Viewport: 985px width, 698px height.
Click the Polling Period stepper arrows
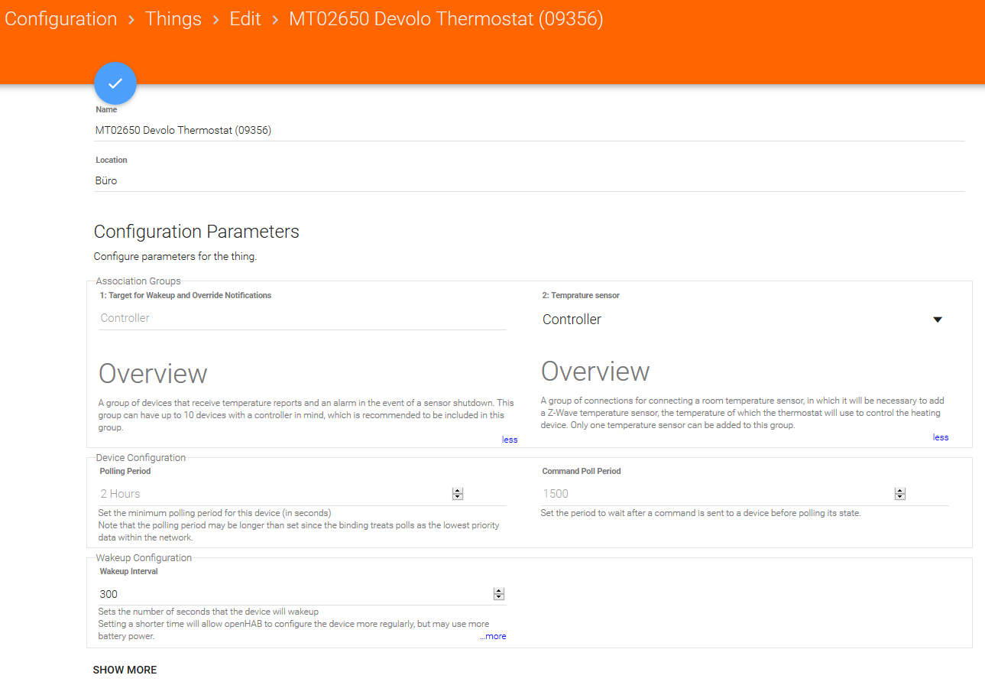coord(458,494)
